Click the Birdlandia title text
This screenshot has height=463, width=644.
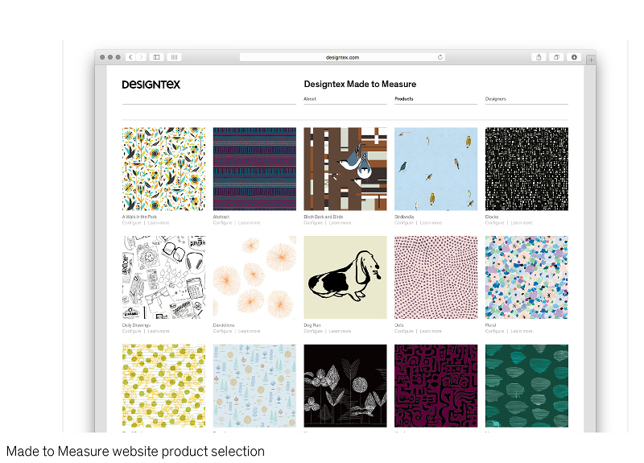pos(405,217)
